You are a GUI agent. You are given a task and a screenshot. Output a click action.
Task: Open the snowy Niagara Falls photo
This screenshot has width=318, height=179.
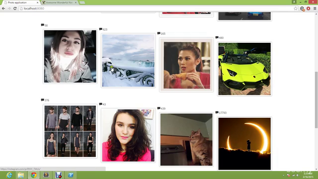[x=128, y=61]
